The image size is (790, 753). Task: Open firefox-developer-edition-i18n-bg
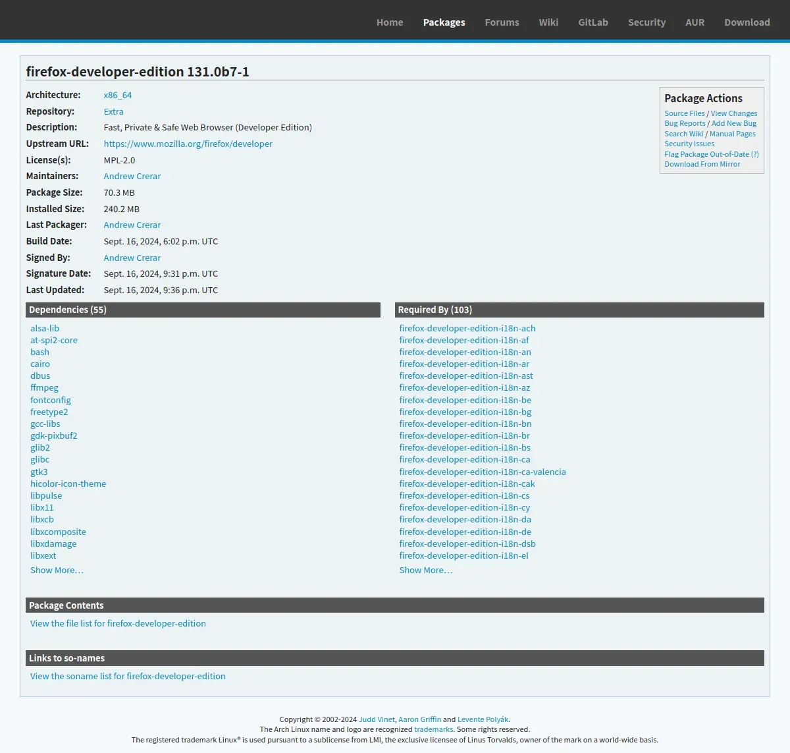tap(465, 412)
